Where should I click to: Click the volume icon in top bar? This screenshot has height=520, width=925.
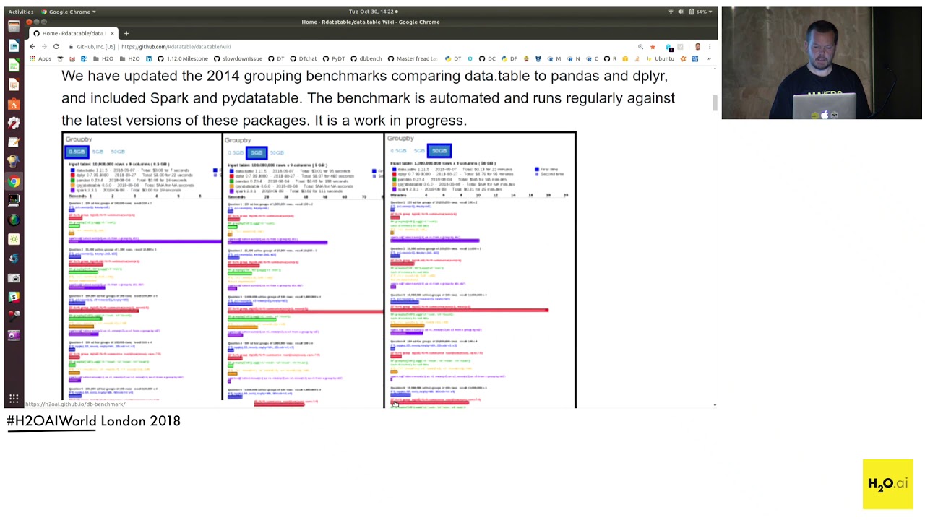click(681, 12)
